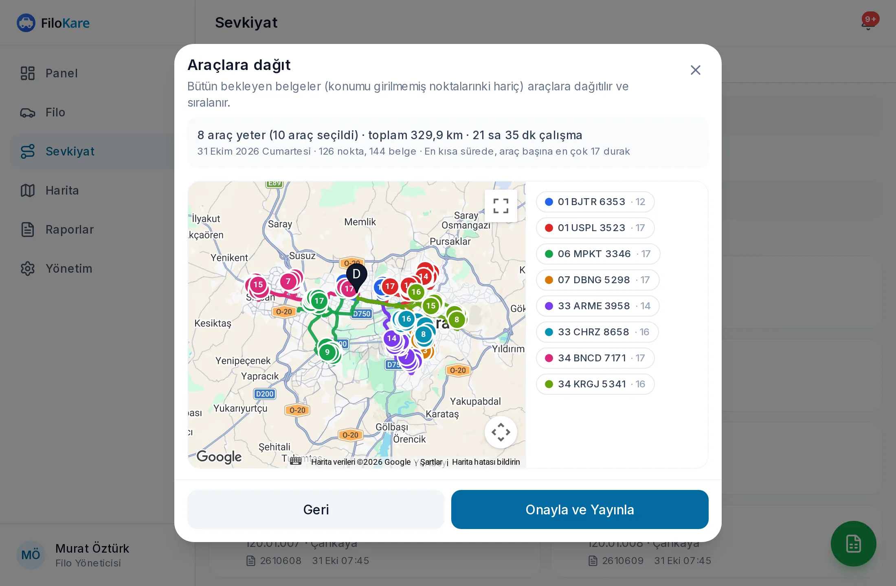Select vehicle chip 01 USPL 3523
Viewport: 896px width, 586px height.
click(595, 228)
